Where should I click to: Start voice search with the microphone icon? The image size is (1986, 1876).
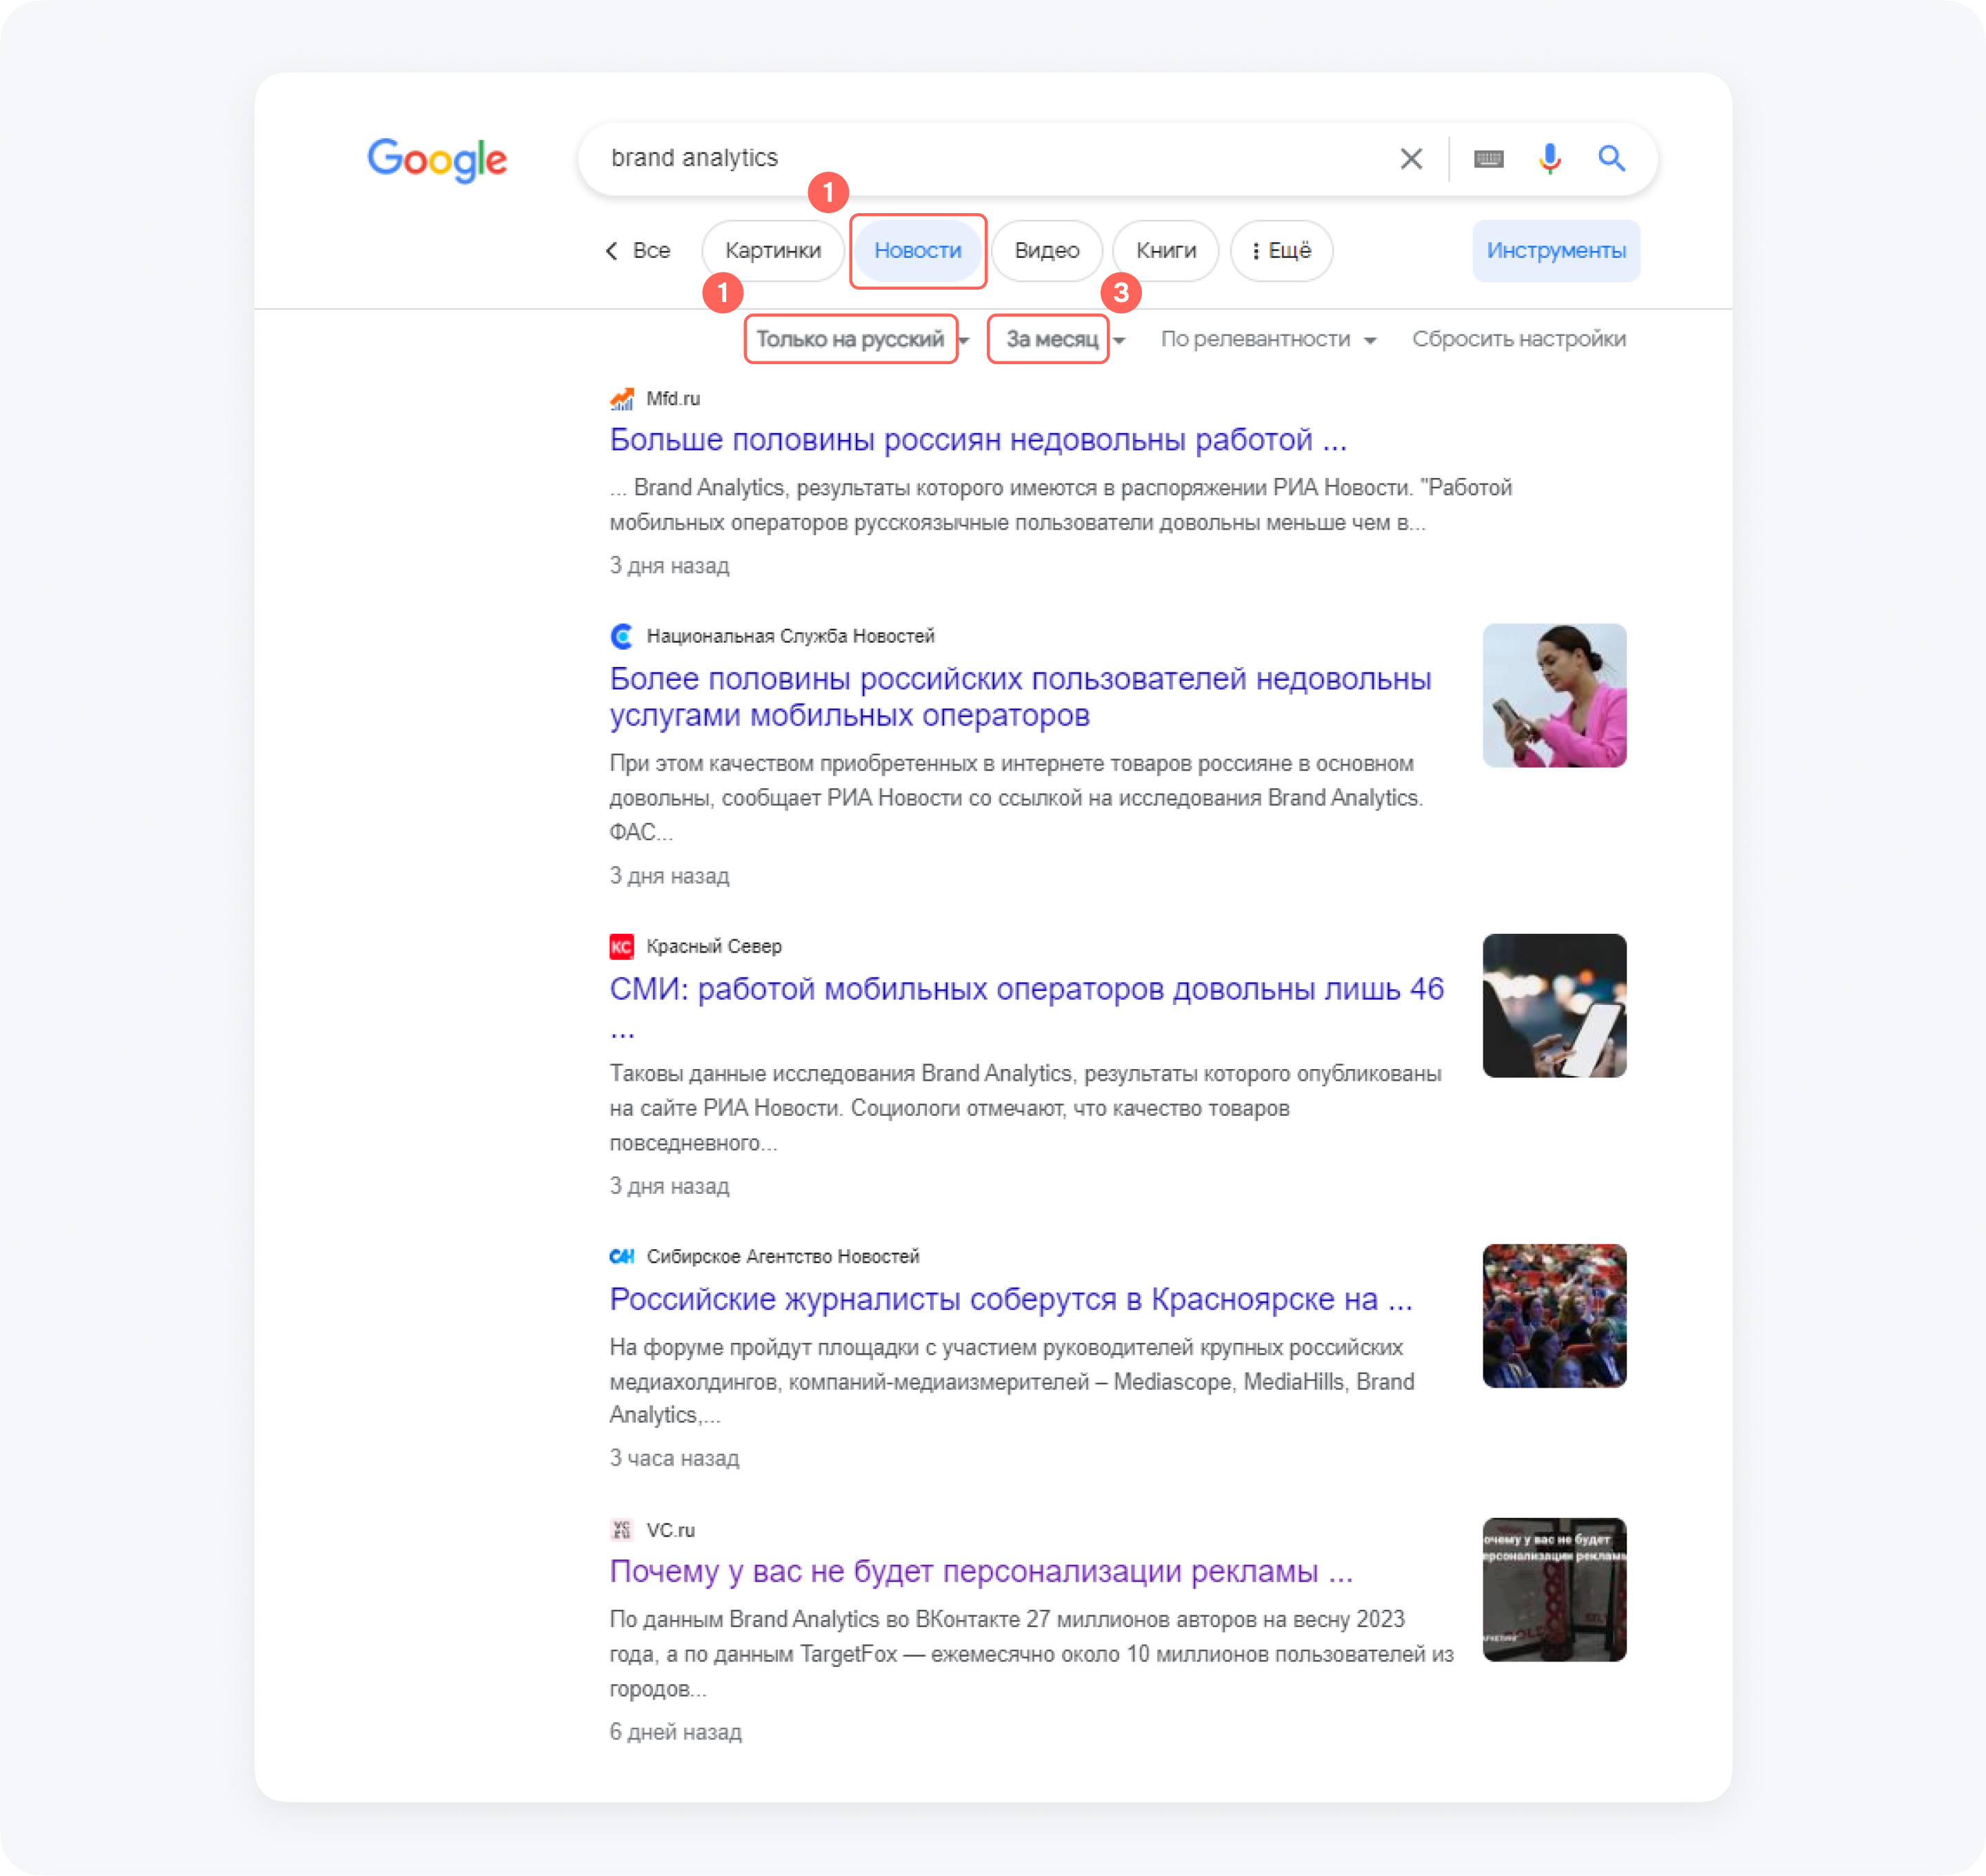click(x=1549, y=158)
